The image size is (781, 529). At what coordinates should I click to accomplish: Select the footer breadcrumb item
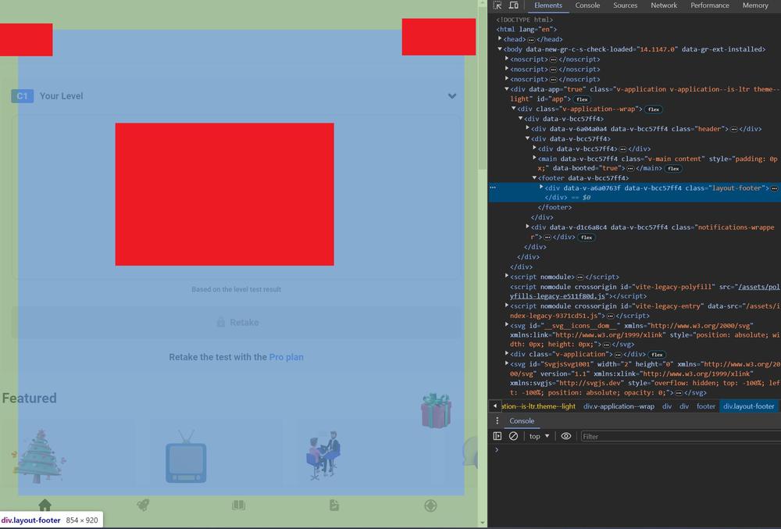click(705, 406)
